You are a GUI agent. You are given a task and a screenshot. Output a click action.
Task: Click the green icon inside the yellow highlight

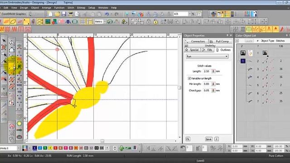[x=19, y=67]
